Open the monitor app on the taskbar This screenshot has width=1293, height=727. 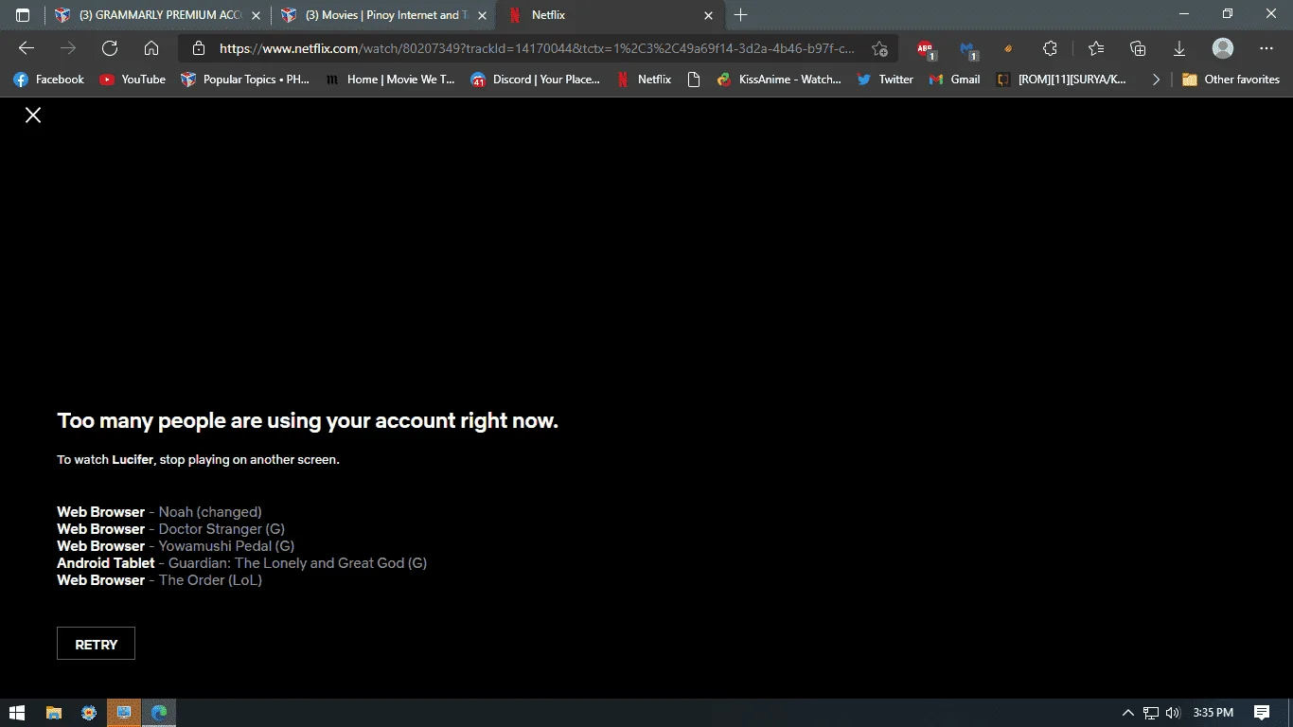pyautogui.click(x=124, y=713)
